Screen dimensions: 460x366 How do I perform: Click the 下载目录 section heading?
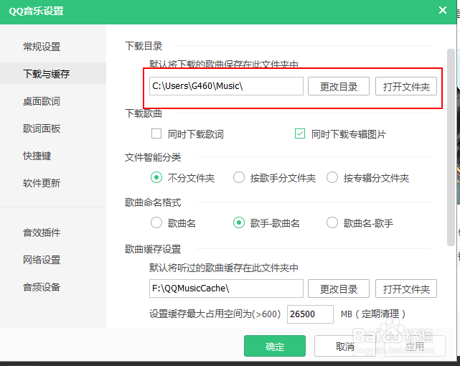pos(144,46)
